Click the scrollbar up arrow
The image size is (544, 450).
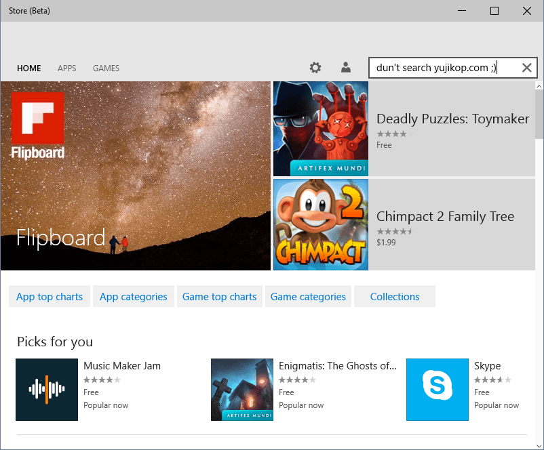pyautogui.click(x=539, y=86)
